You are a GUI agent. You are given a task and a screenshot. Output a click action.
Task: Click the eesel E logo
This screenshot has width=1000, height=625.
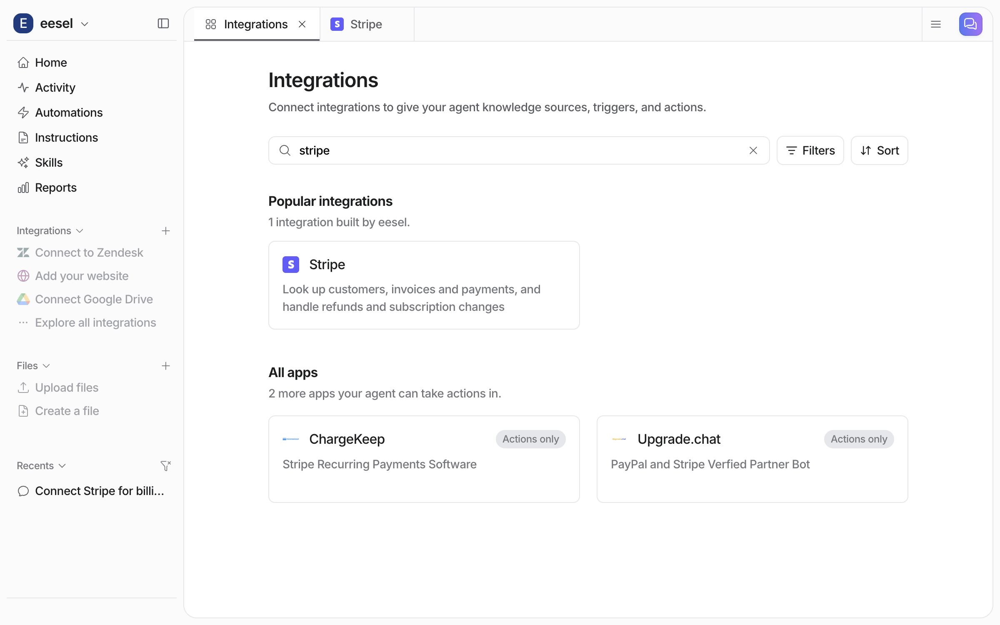point(23,24)
